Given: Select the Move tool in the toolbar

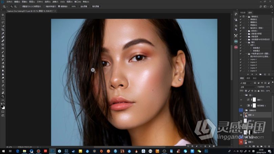Looking at the screenshot, I should (3, 15).
